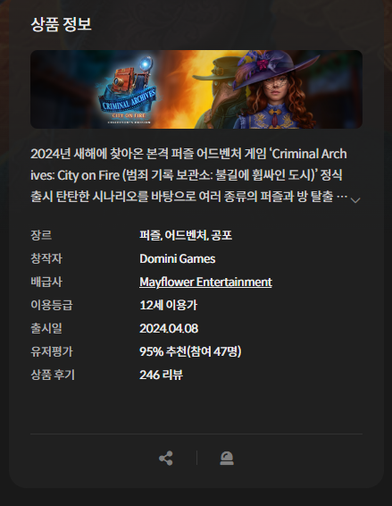Click the 장르 row label
The width and height of the screenshot is (392, 506).
41,235
